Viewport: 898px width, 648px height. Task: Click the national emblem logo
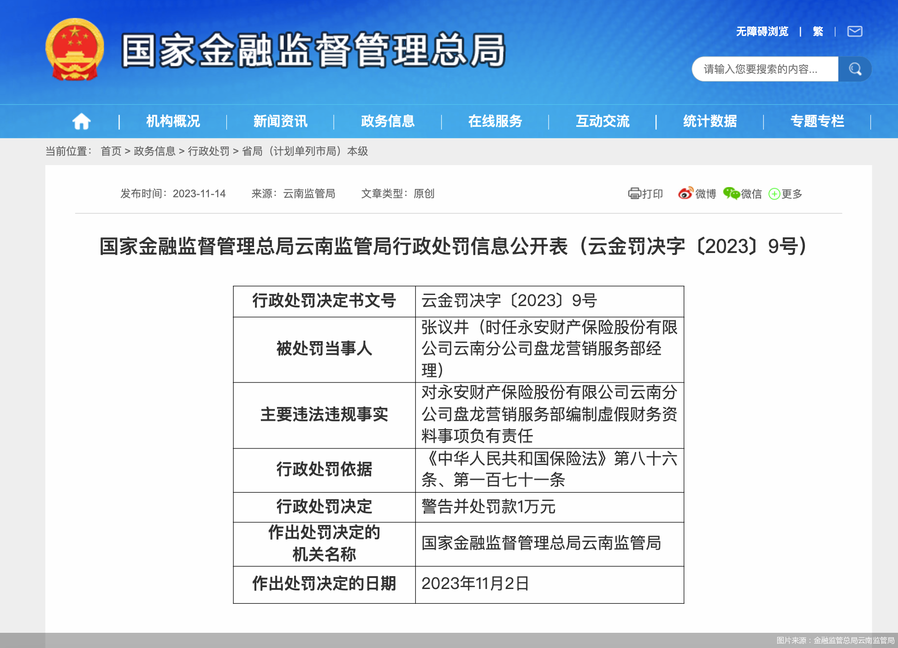75,50
